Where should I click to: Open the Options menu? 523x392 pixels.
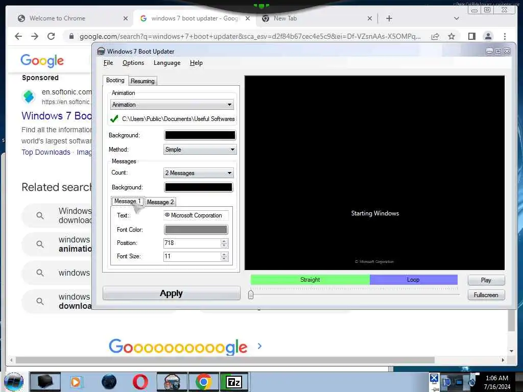tap(133, 63)
